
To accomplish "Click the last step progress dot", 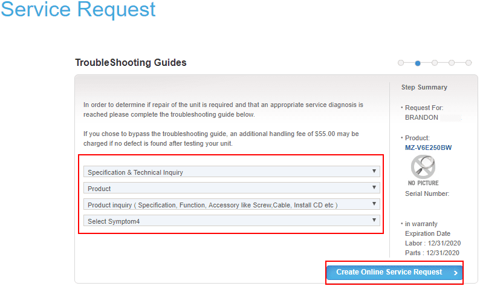I will coord(469,62).
